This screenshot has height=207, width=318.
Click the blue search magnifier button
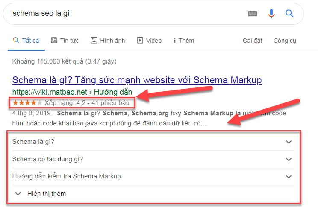[289, 14]
